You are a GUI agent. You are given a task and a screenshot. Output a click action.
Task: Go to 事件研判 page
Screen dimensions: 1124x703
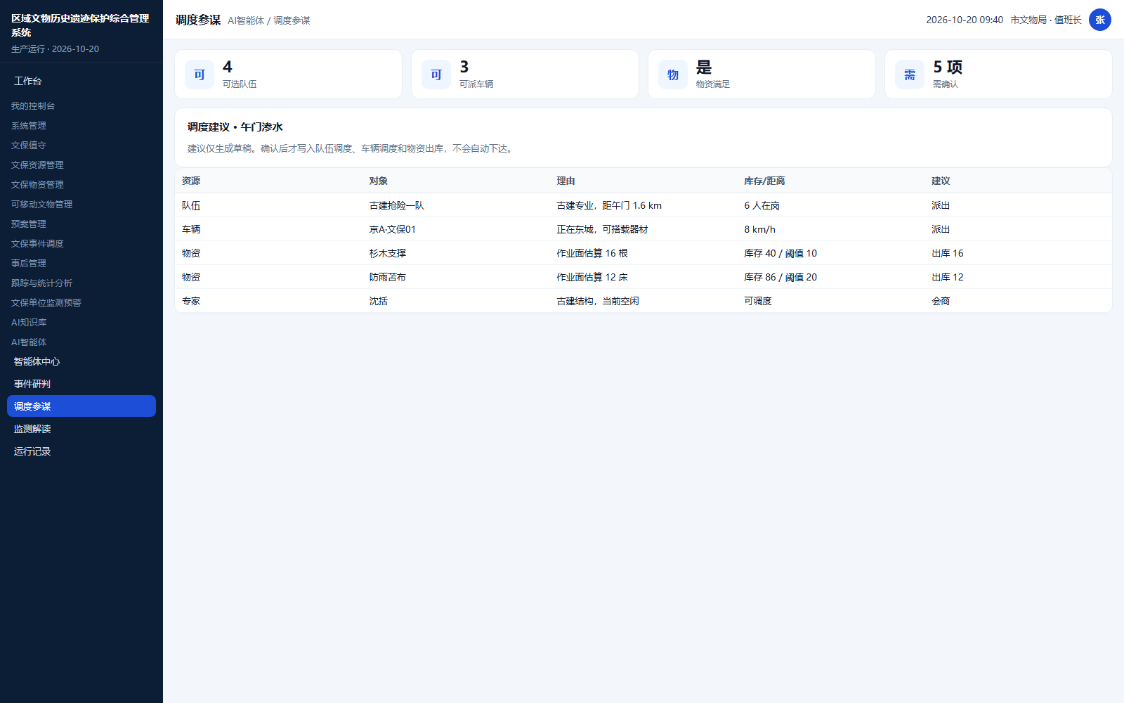tap(81, 384)
